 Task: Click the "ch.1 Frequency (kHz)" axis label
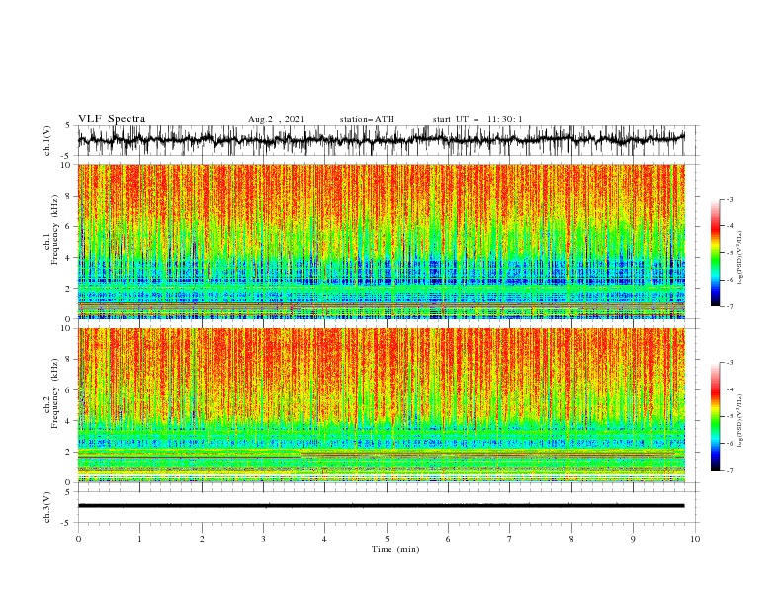click(x=51, y=230)
